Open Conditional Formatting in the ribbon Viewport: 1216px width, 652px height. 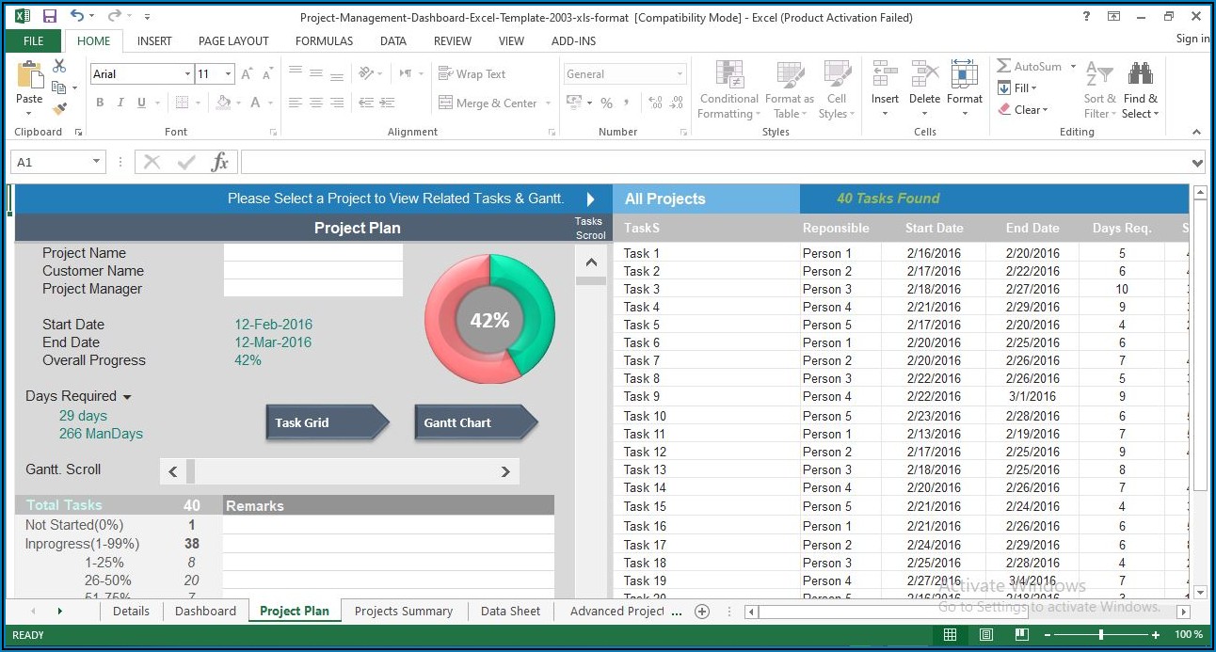[728, 90]
